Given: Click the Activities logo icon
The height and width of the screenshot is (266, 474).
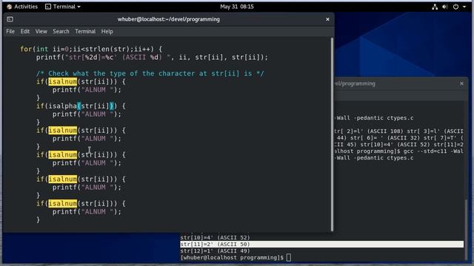Looking at the screenshot, I should coord(9,7).
